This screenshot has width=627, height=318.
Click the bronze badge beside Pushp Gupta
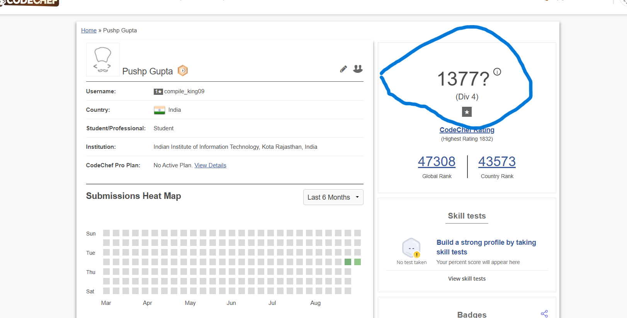pos(183,71)
